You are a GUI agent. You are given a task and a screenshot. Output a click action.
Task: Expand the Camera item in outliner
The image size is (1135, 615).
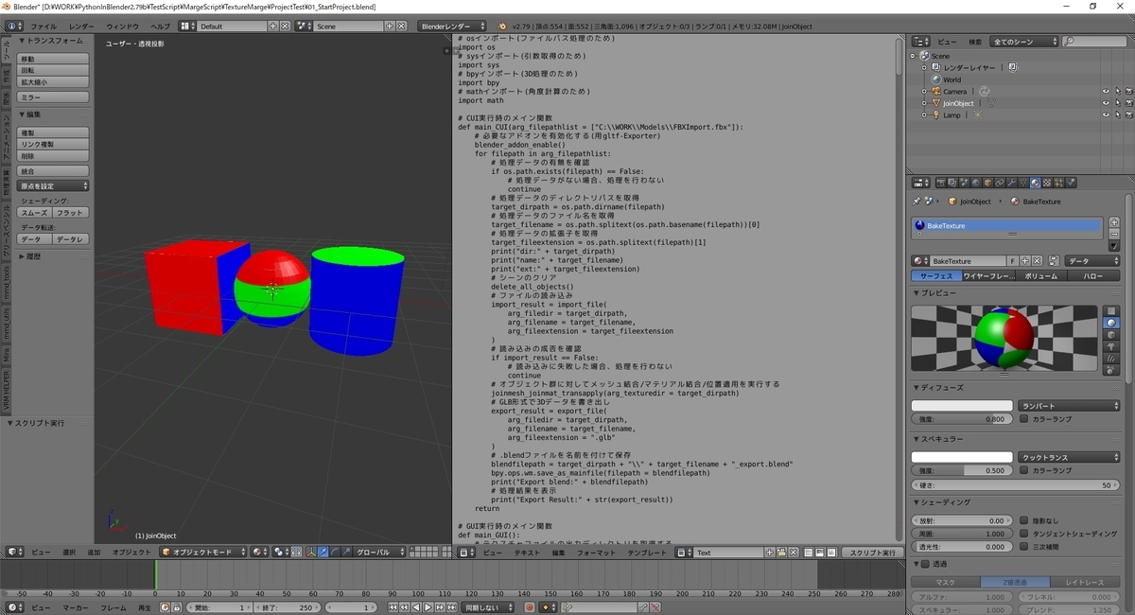(x=924, y=91)
